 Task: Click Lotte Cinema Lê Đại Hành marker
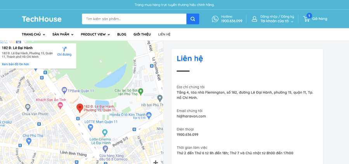click(x=105, y=133)
